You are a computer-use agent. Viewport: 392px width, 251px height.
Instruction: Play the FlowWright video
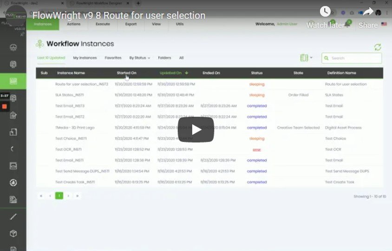click(x=196, y=129)
